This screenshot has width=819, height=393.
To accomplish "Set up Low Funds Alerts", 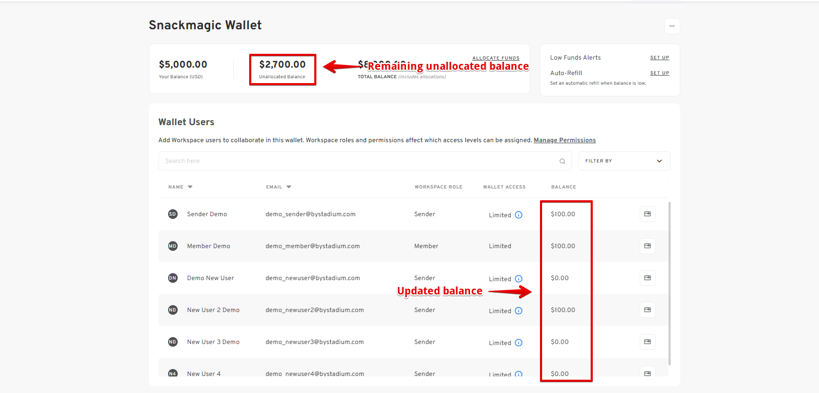I will 659,58.
